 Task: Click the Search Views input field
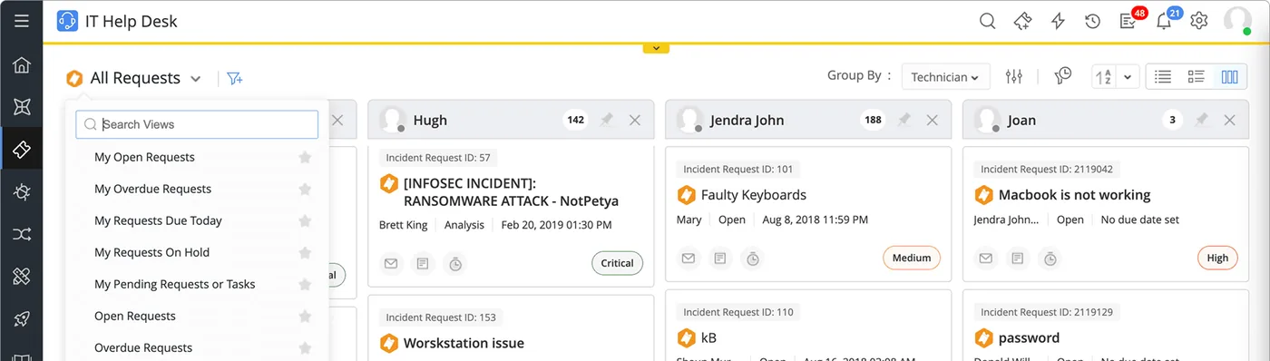(197, 124)
